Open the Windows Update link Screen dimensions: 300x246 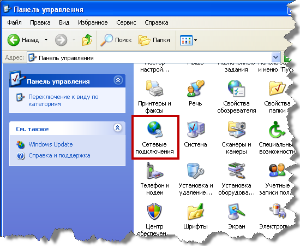click(x=51, y=144)
